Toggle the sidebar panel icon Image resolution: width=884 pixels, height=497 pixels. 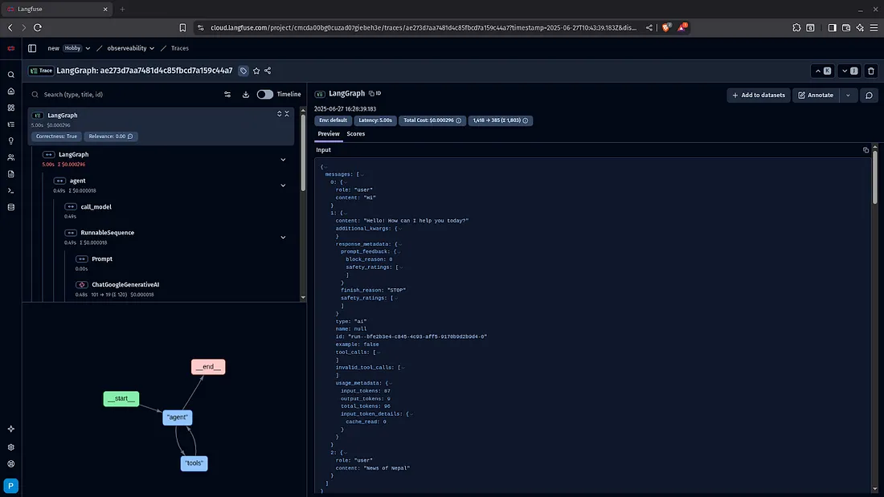pos(32,48)
